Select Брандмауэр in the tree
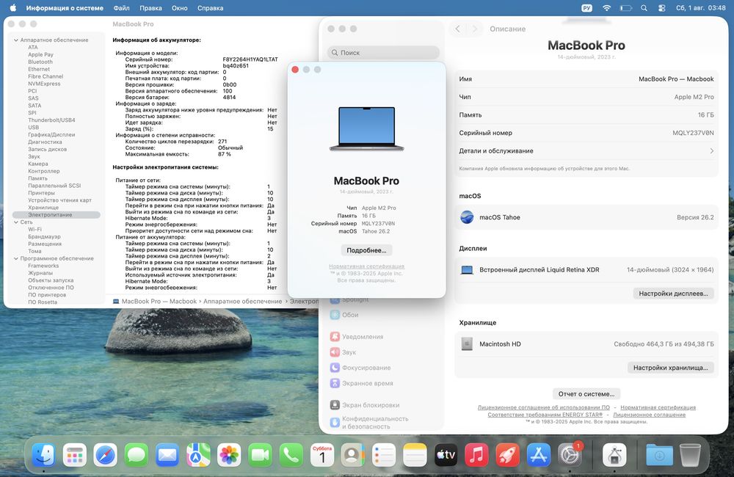 click(x=44, y=237)
